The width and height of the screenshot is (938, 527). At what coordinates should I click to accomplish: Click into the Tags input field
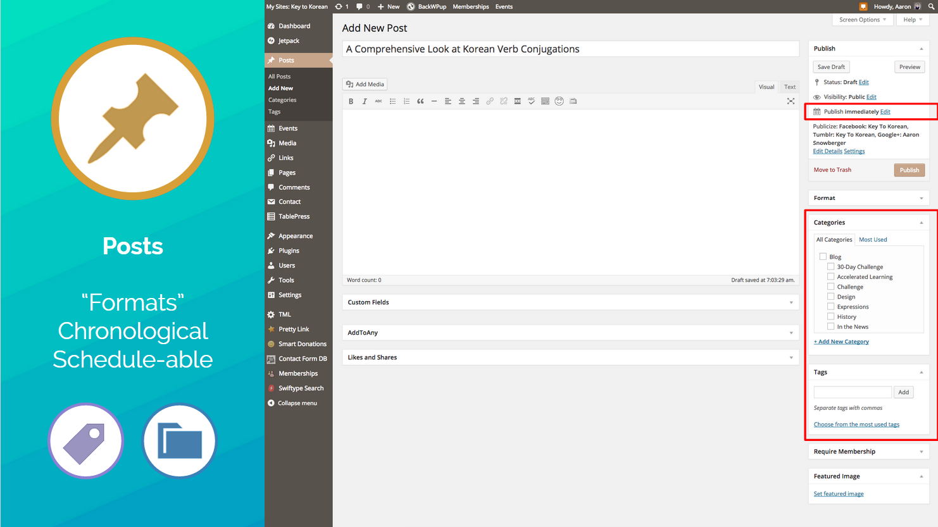tap(852, 392)
